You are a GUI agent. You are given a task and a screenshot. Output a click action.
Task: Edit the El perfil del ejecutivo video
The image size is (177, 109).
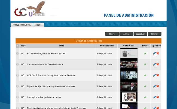point(154,86)
